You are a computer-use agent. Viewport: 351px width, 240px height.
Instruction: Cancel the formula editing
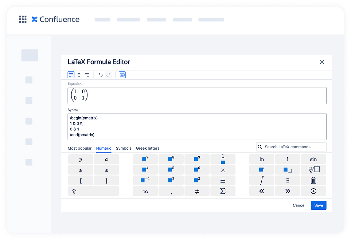click(299, 205)
